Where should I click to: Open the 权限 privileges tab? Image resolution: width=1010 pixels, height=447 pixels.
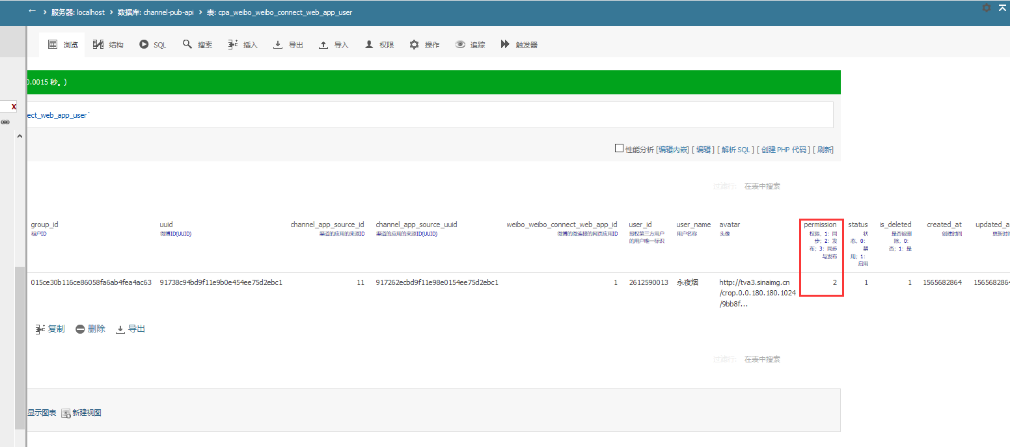click(x=379, y=45)
